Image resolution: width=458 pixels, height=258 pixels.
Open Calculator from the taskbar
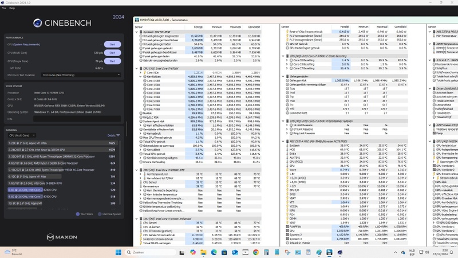point(266,252)
